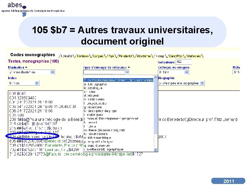Pick 'e: dictionnaire' list entry

pos(94,99)
